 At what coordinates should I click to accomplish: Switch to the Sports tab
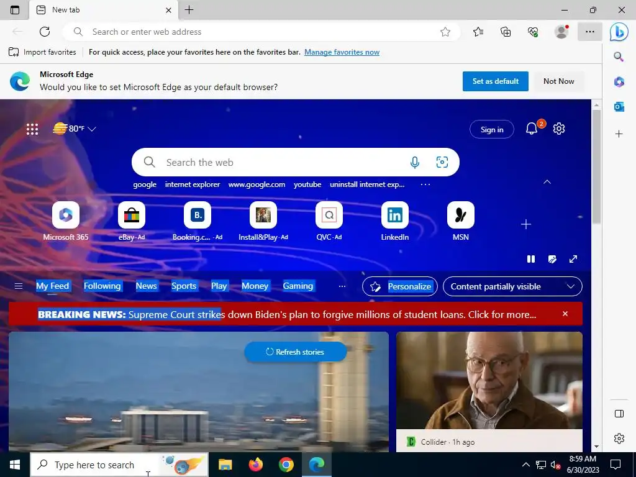point(184,286)
